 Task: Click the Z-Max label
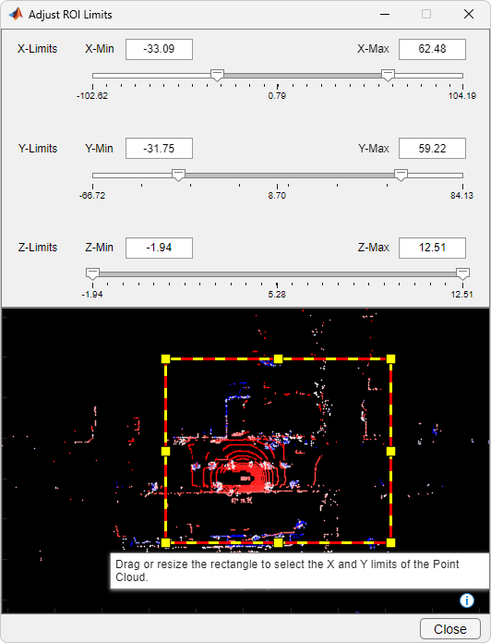[374, 248]
